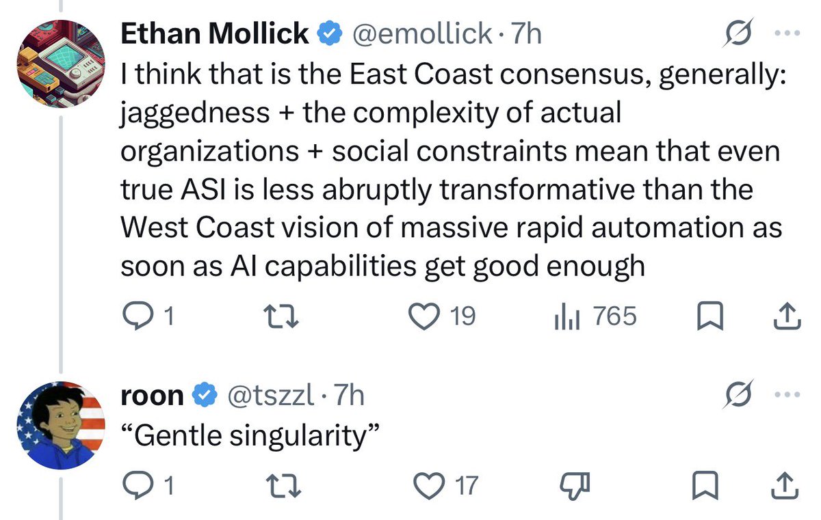Reply to Ethan Mollick's tweet
The image size is (821, 520).
(x=148, y=317)
